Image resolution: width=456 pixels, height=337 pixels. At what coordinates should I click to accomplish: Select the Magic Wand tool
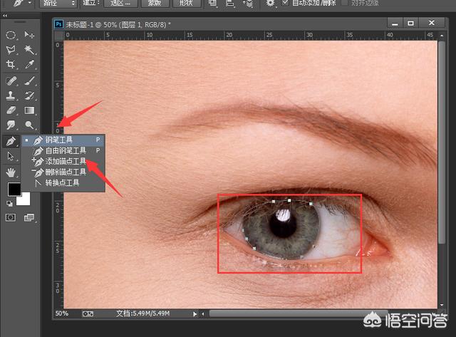click(29, 50)
